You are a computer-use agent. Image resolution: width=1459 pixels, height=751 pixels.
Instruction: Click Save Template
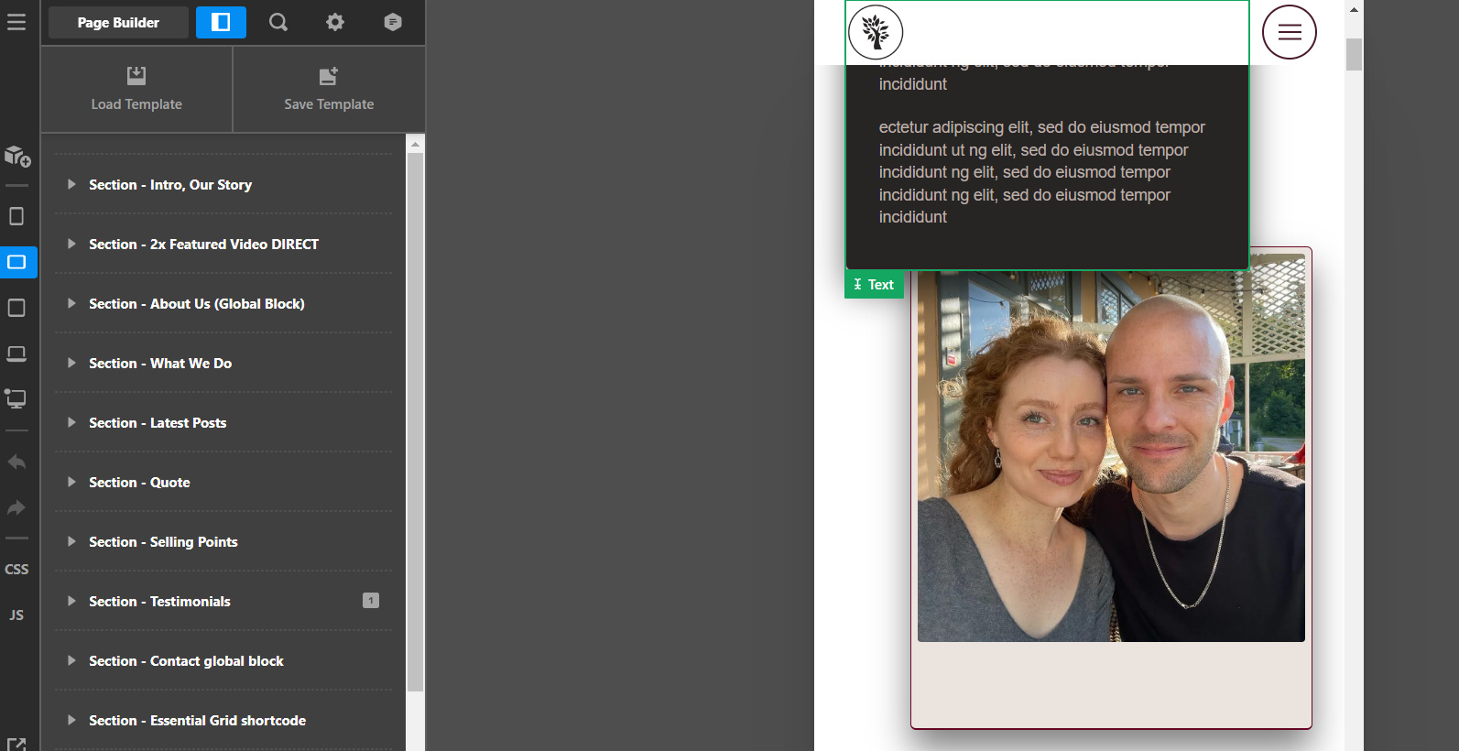pyautogui.click(x=329, y=89)
